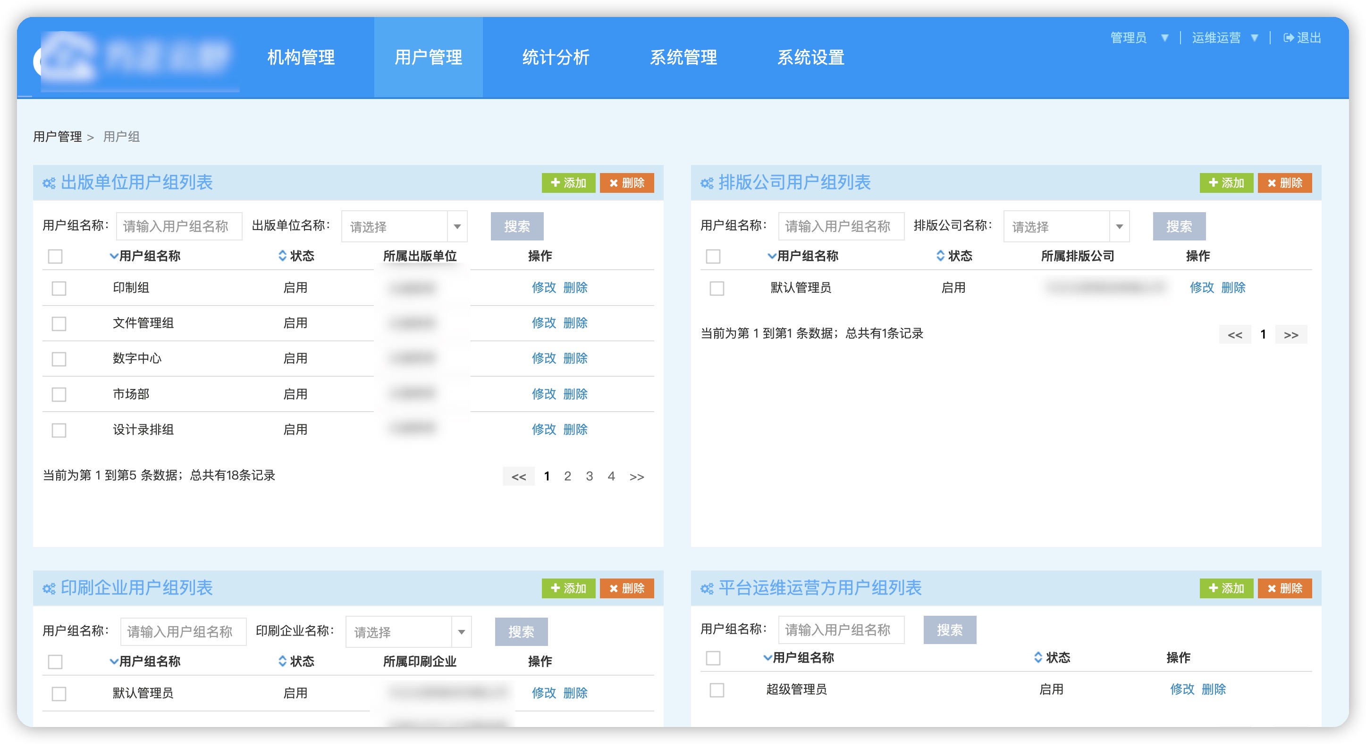Click 搜索 in 平台运维运营方 panel
Screen dimensions: 1366x744
pos(950,630)
